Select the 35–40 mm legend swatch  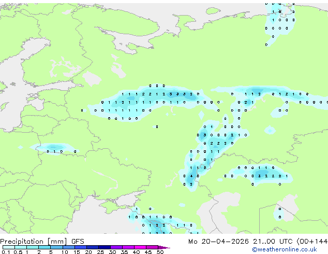click(x=128, y=247)
